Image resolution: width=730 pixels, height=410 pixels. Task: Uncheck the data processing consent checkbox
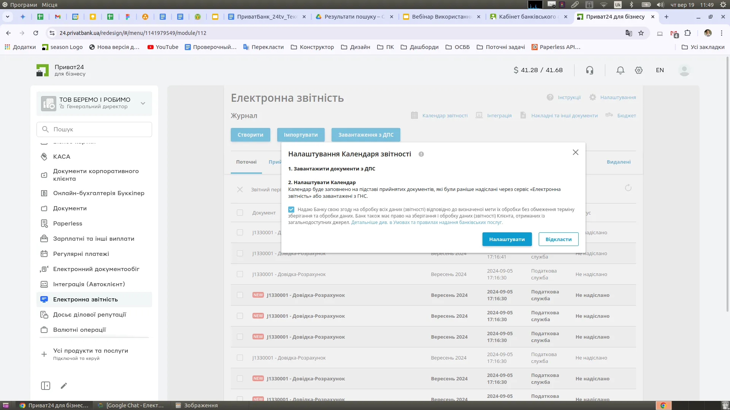[x=291, y=210]
